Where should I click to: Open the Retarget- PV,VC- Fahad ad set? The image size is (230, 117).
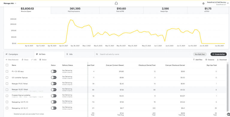[x=20, y=83]
